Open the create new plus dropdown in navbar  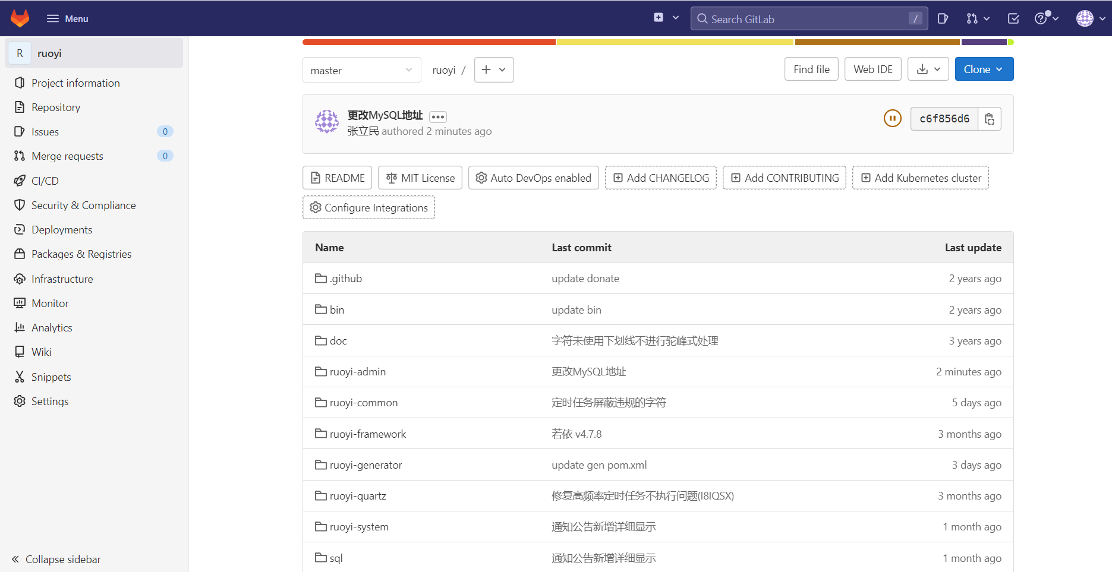666,18
